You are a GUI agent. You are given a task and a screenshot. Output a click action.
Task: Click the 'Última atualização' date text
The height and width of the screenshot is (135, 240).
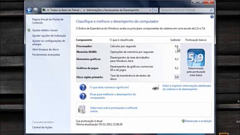(99, 124)
